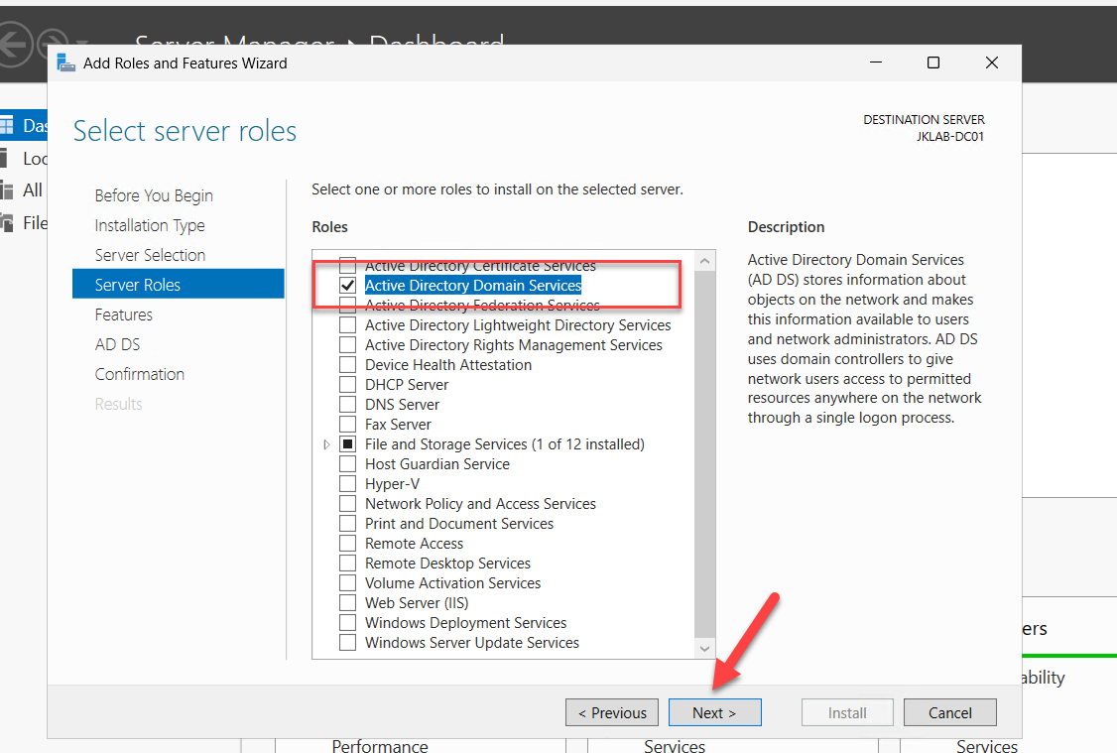Enable the Device Health Attestation role
Viewport: 1117px width, 753px height.
[x=347, y=365]
